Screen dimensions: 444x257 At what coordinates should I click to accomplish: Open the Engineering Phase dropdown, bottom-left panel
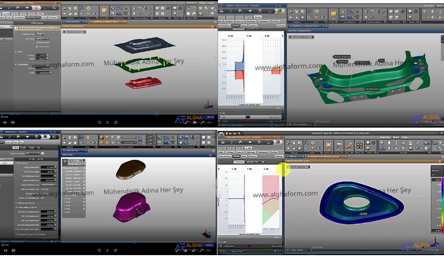[x=33, y=153]
